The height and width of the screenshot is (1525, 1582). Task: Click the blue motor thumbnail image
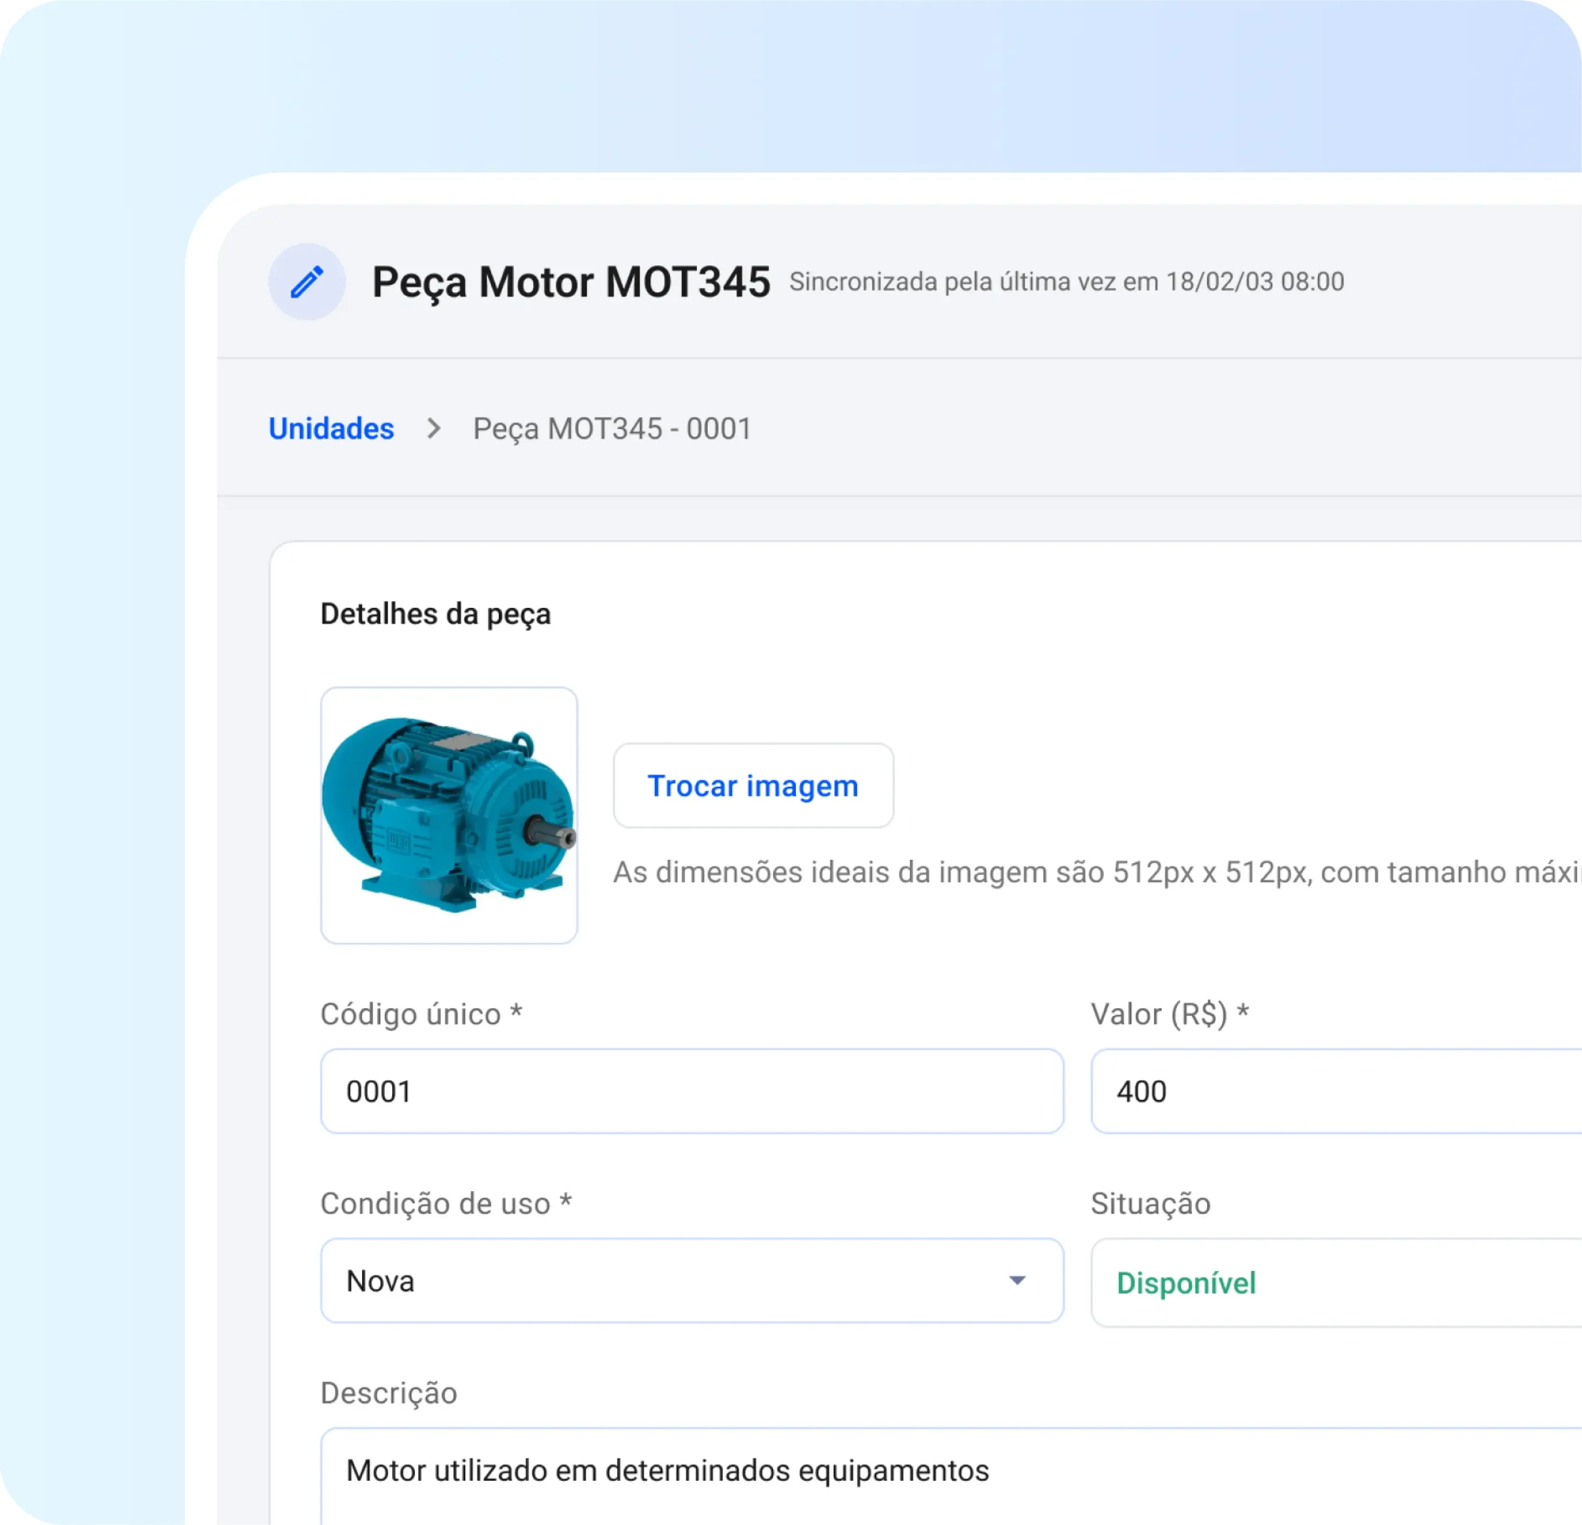(449, 815)
